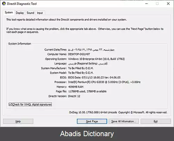The height and width of the screenshot is (141, 174).
Task: Switch to the System tab
Action: (x=9, y=13)
